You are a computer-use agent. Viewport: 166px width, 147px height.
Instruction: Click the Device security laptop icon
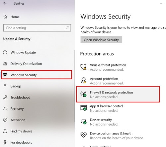click(84, 122)
